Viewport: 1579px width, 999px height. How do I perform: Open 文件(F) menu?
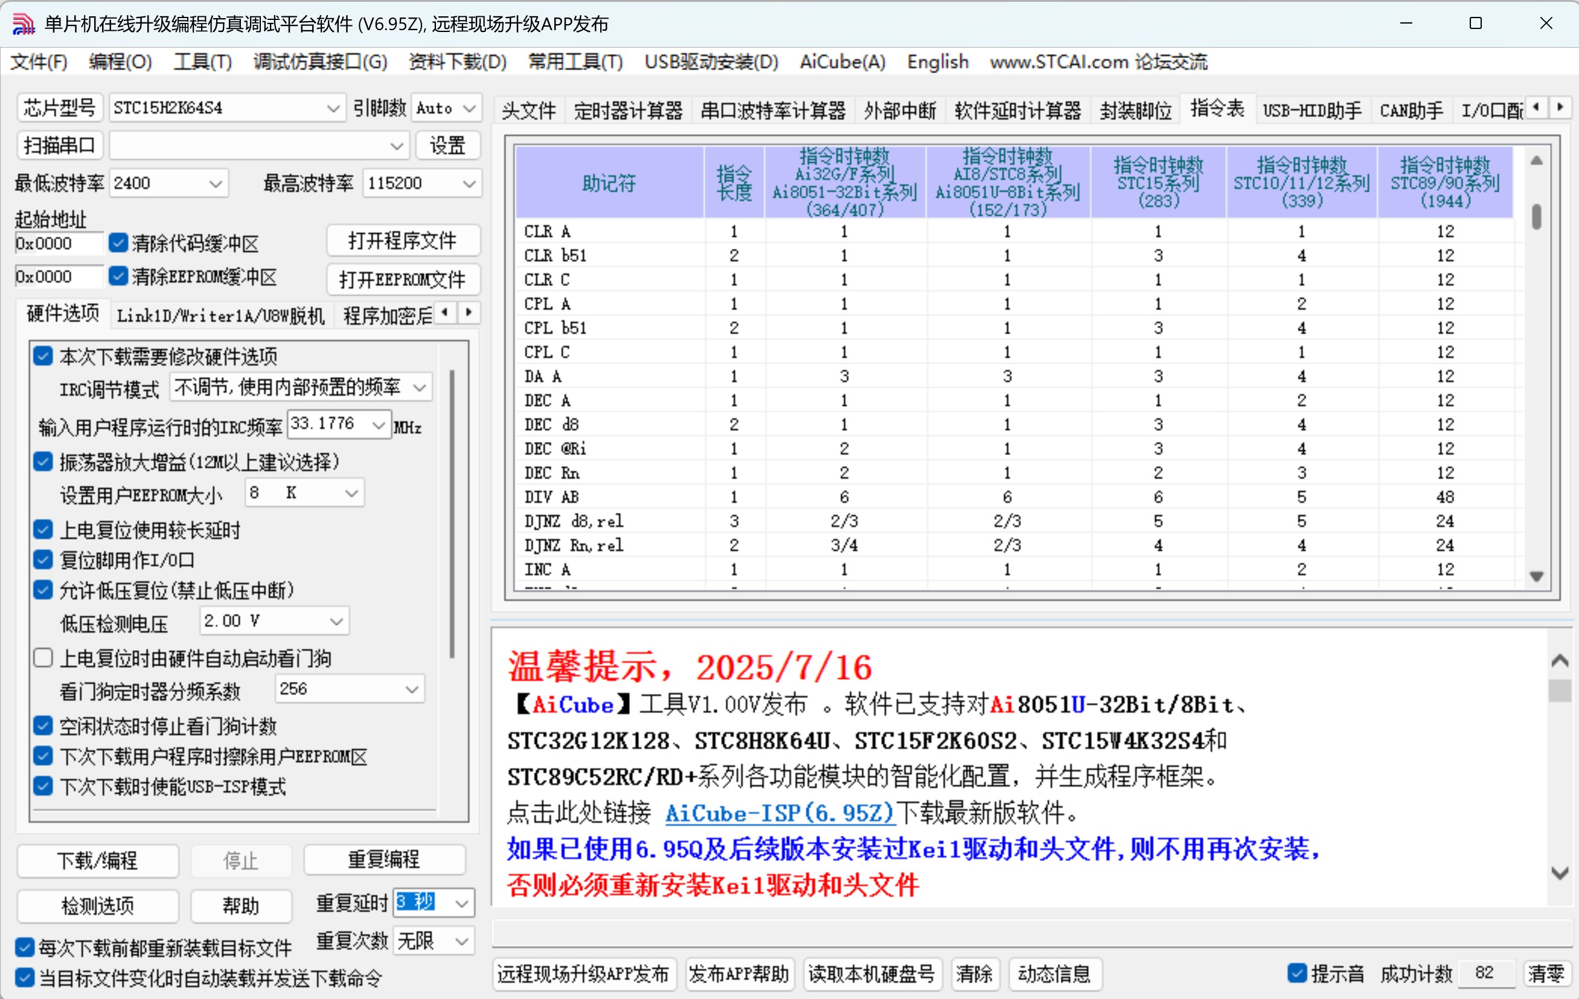point(39,62)
